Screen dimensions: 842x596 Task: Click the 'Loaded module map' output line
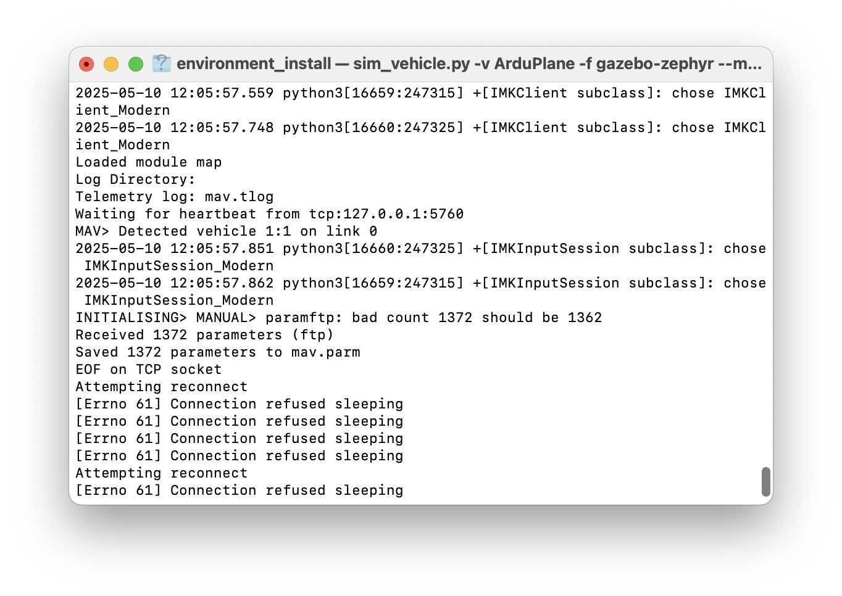tap(149, 162)
